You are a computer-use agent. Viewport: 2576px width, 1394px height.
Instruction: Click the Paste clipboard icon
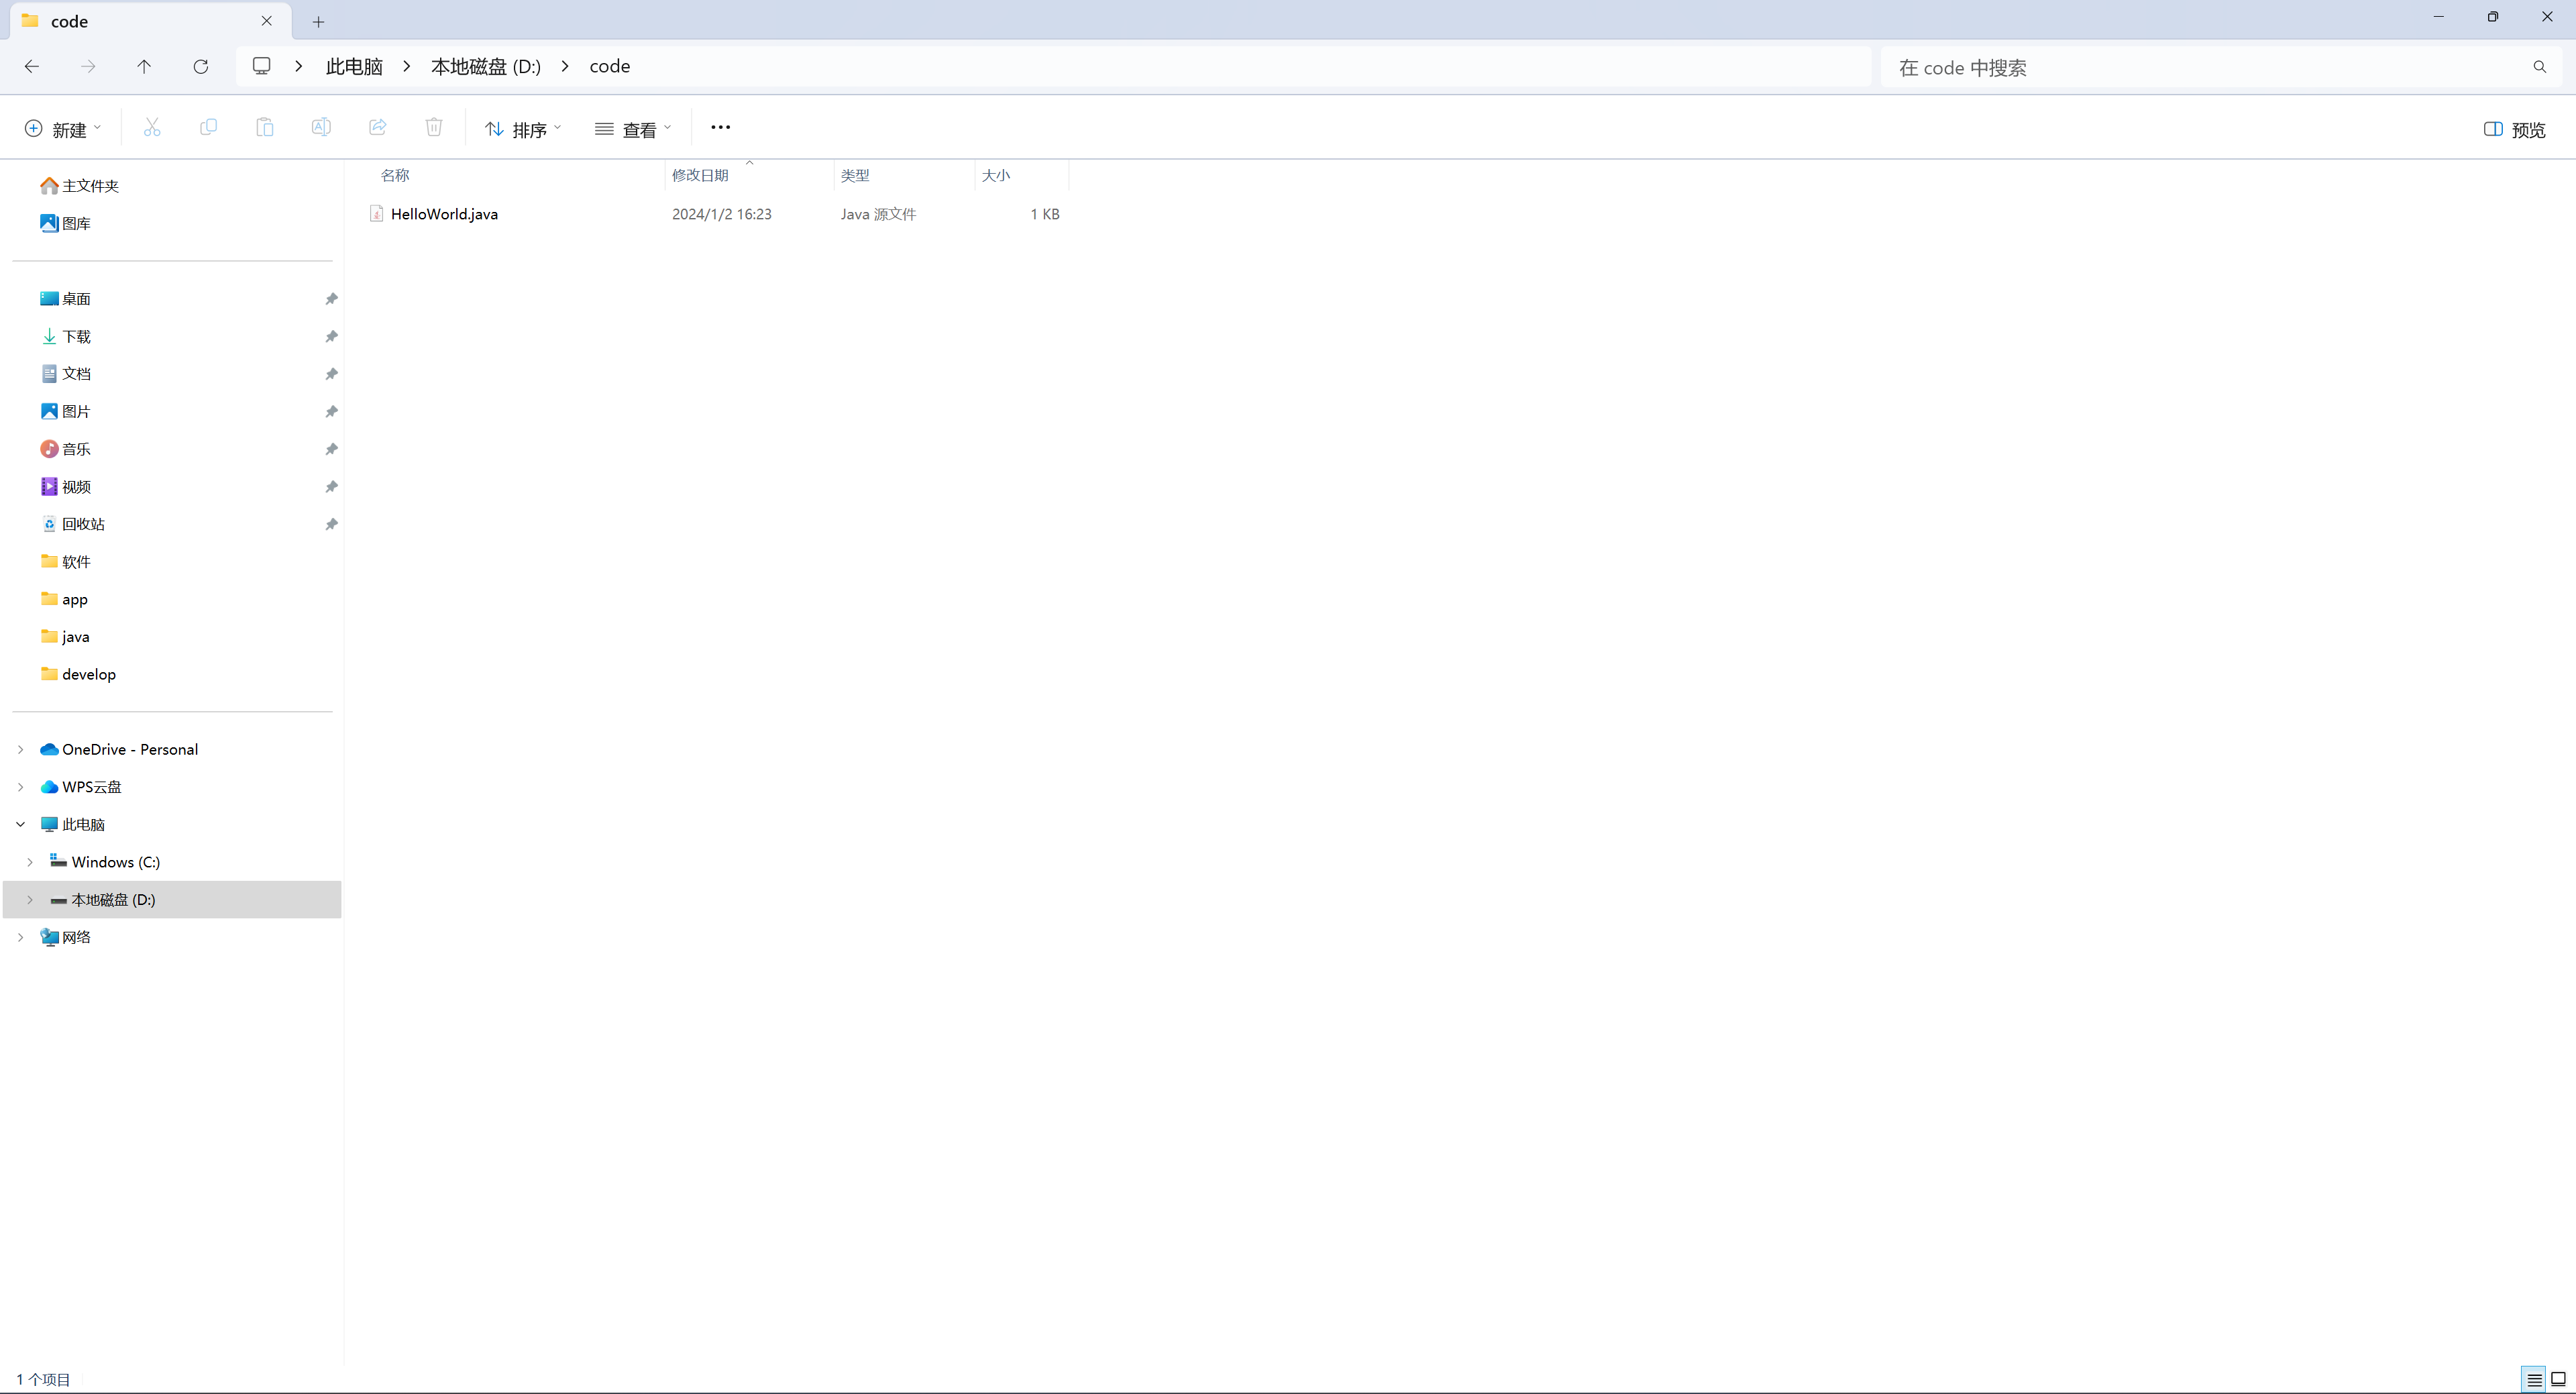click(x=265, y=127)
